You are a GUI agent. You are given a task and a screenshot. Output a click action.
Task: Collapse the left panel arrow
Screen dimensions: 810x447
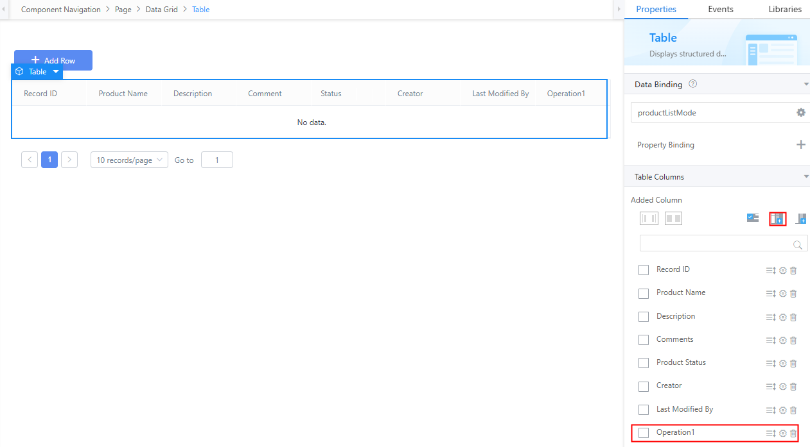click(3, 9)
